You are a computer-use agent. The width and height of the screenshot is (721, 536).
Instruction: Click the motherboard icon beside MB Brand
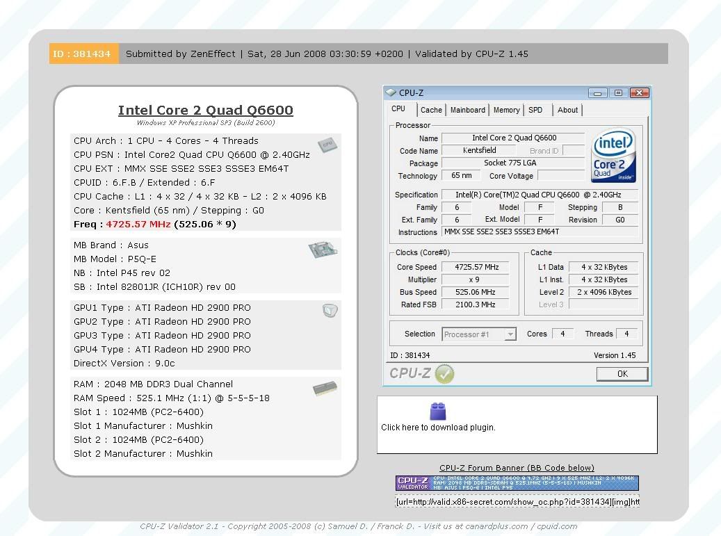click(323, 250)
